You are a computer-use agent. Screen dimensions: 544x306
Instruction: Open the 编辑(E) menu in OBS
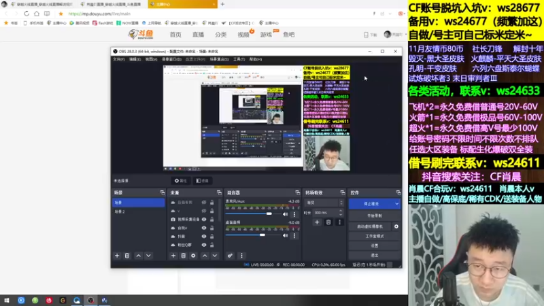tap(135, 59)
